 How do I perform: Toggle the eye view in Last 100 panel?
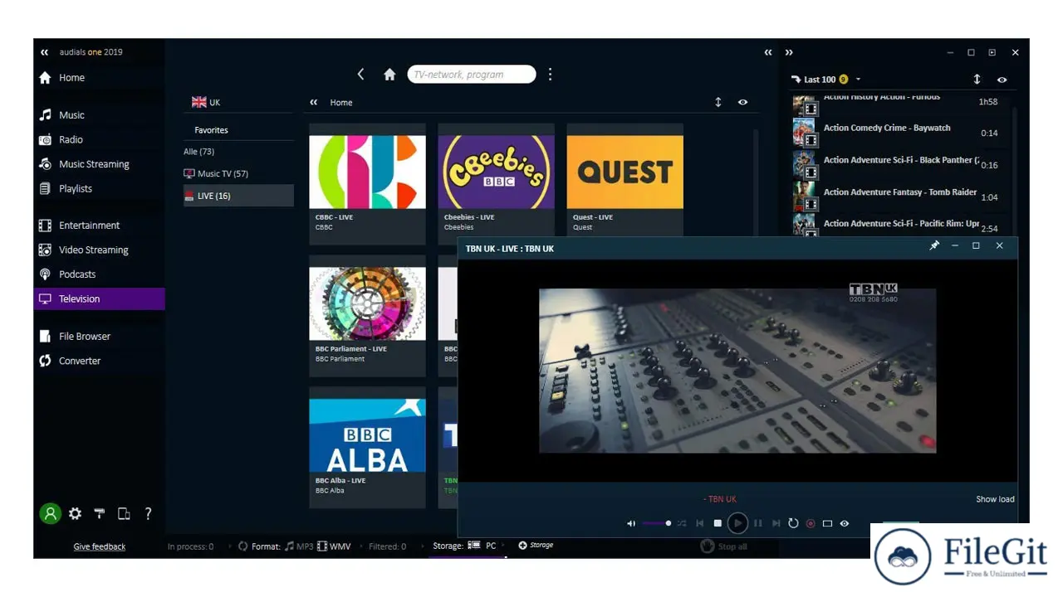tap(1002, 80)
